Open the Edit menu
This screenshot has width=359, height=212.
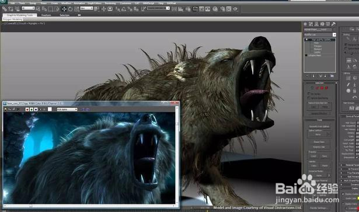tap(12, 4)
